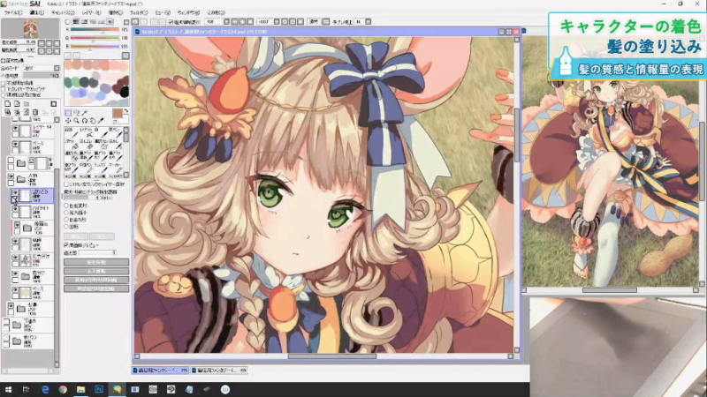Image resolution: width=707 pixels, height=397 pixels.
Task: Hide the レイヤー53 layer eye toggle
Action: [15, 129]
